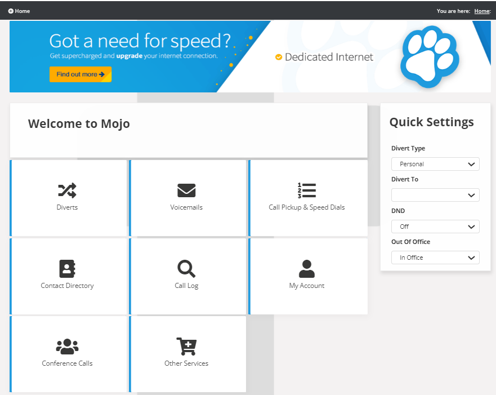496x395 pixels.
Task: Click the Home back item in top bar
Action: point(19,11)
